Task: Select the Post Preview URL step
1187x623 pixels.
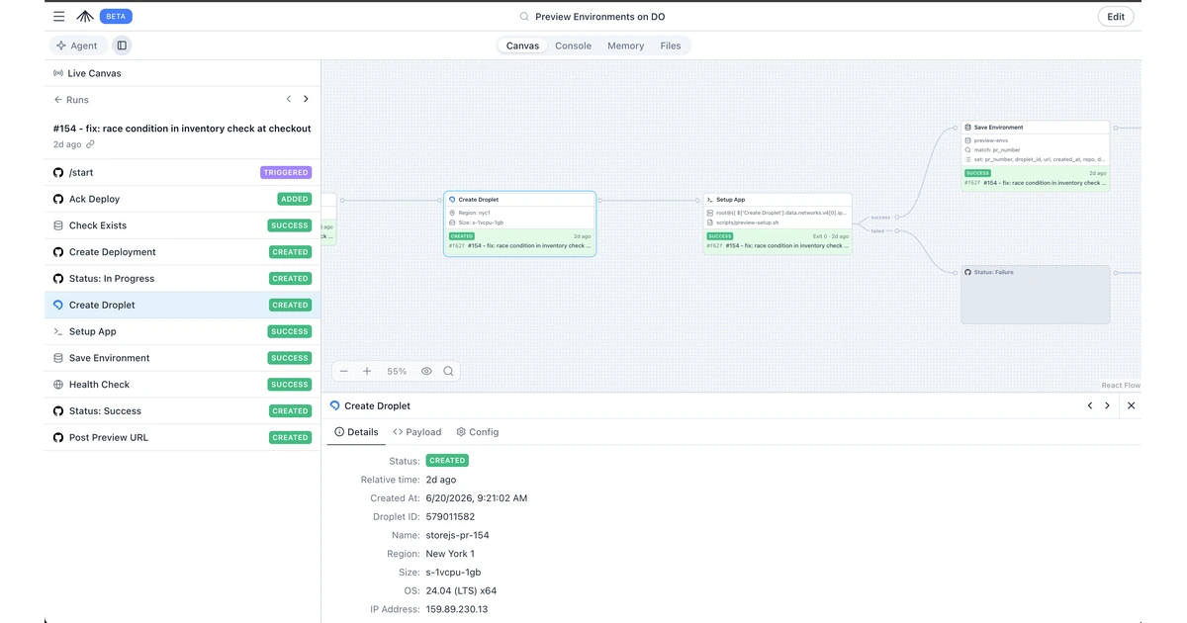Action: tap(183, 437)
